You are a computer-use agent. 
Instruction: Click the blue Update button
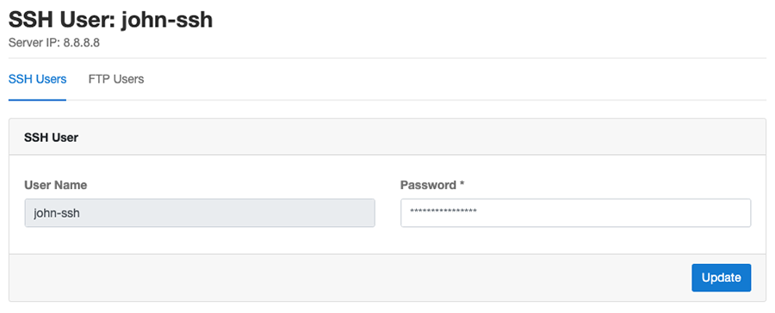pos(721,278)
